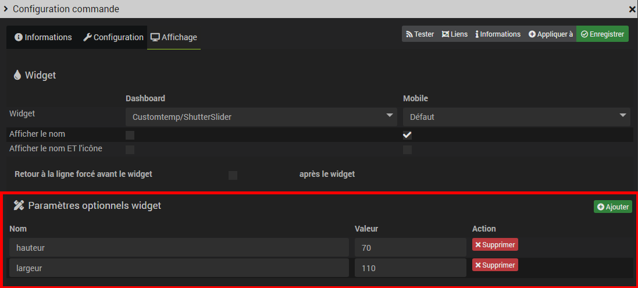Click the check circle icon on Enregistrer
This screenshot has height=288, width=638.
tap(584, 34)
